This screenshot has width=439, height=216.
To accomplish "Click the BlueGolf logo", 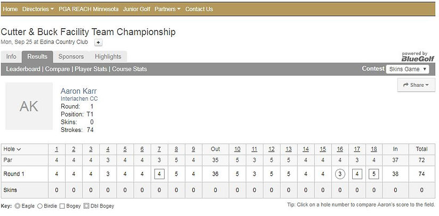I will [418, 57].
